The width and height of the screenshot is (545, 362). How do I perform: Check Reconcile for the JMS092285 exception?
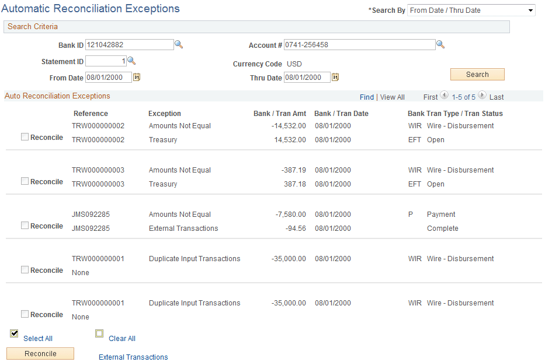point(24,225)
